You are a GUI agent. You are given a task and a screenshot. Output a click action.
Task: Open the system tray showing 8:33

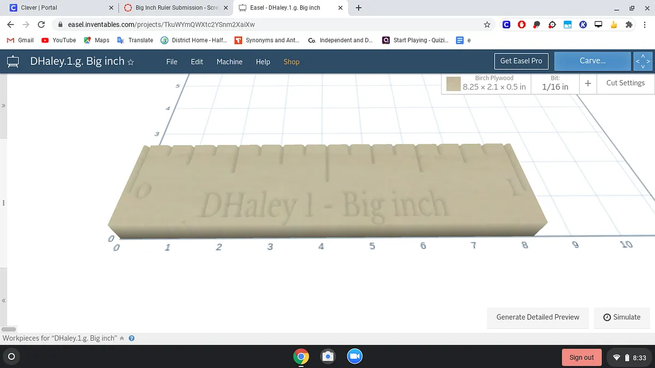[x=629, y=357]
